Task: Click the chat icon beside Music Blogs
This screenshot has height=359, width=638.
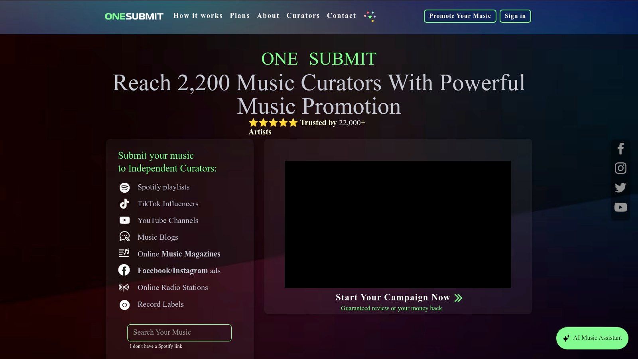Action: pos(124,237)
